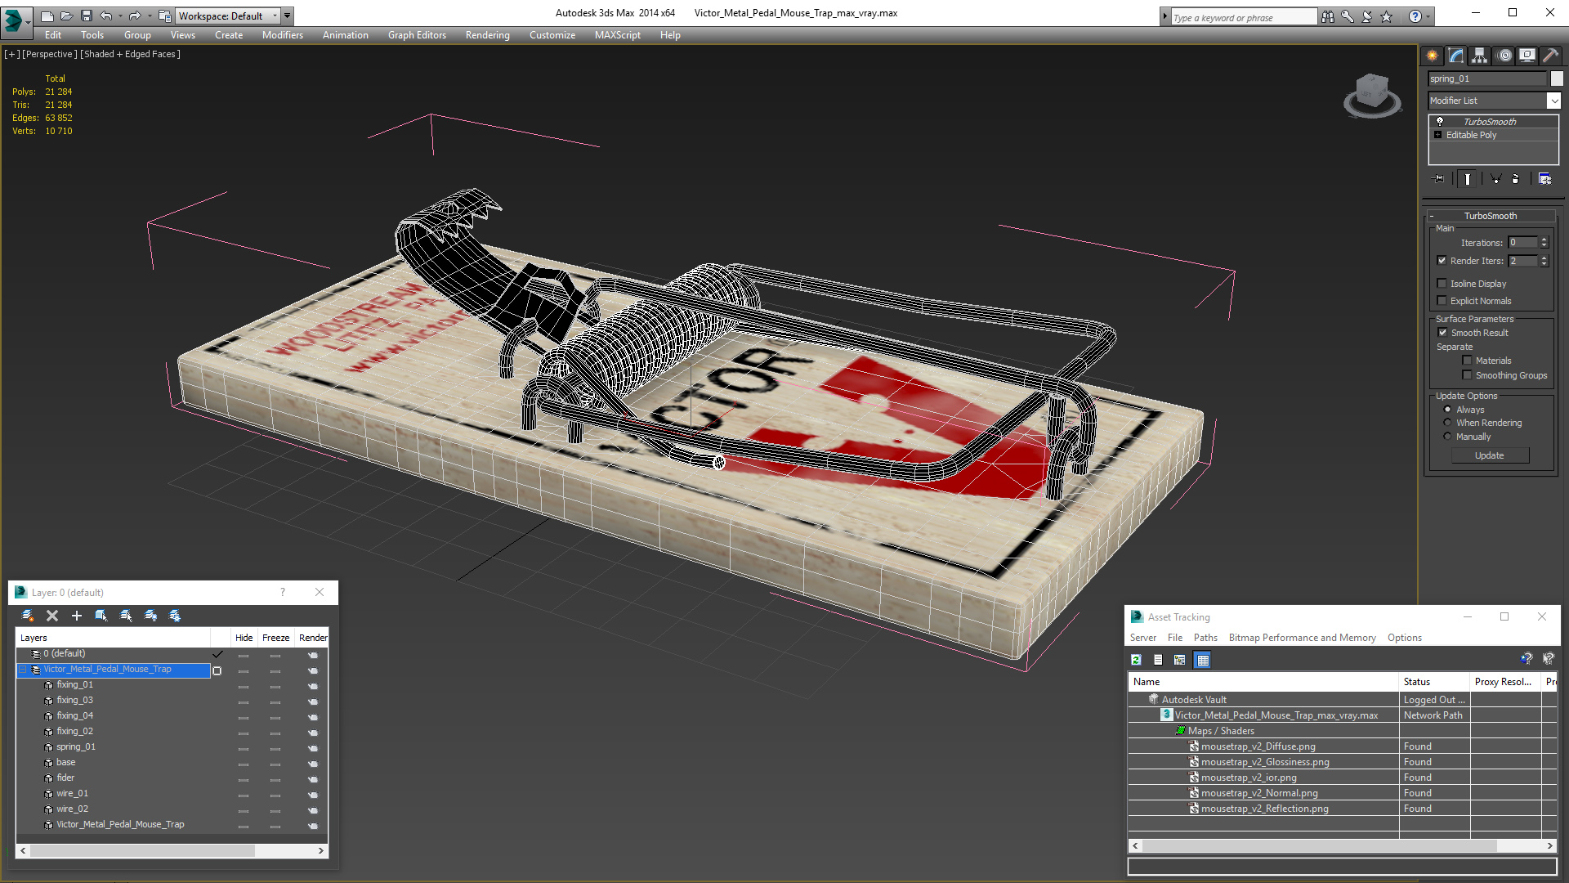Open Bitmap Performance and Memory menu
1569x883 pixels.
point(1302,638)
